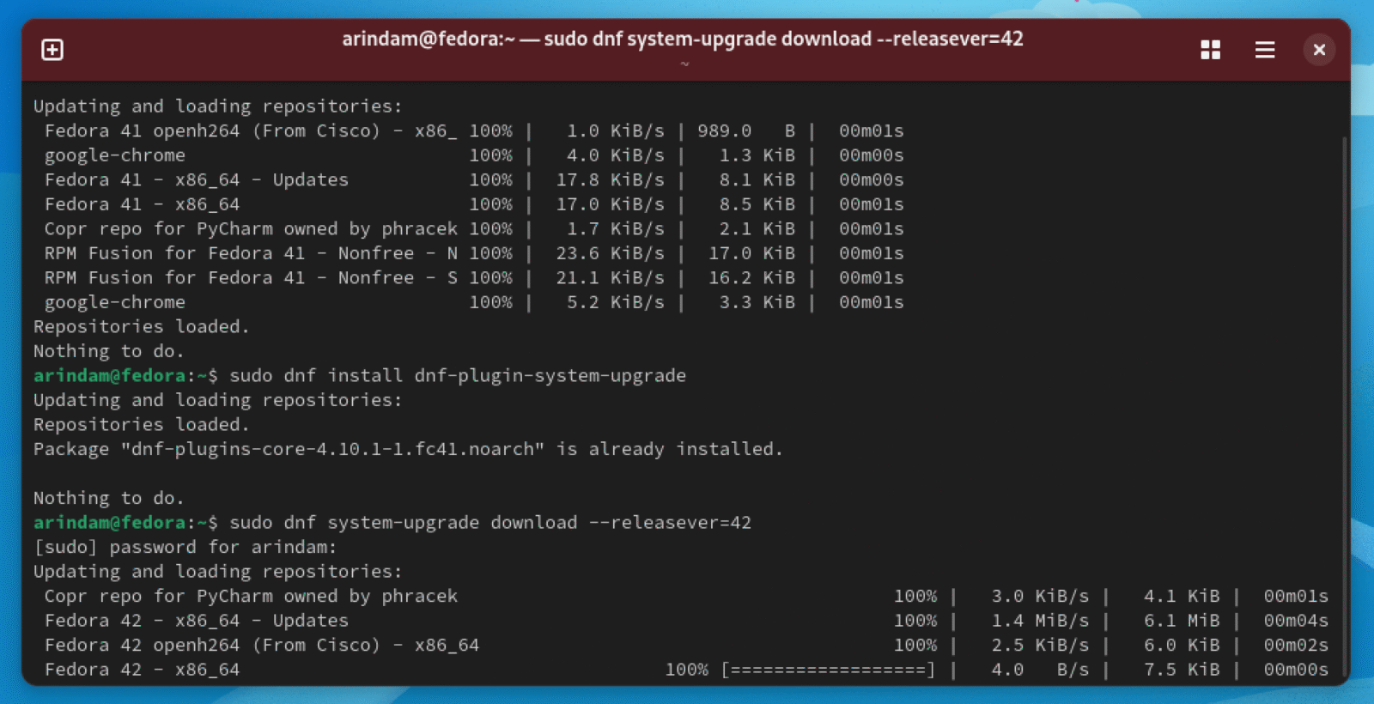1374x704 pixels.
Task: Click 'Fedora 41 - x86_64 - Updates' row
Action: 474,180
